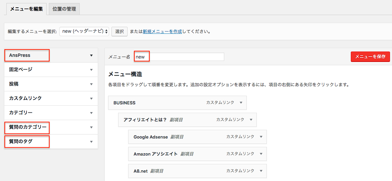Select the Google Adsense menu item bar

(x=198, y=137)
